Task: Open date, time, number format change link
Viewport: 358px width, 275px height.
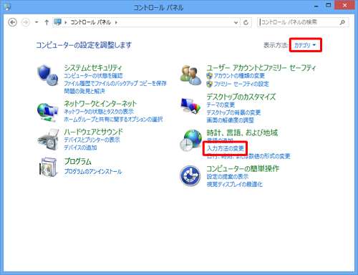Action: pos(248,156)
